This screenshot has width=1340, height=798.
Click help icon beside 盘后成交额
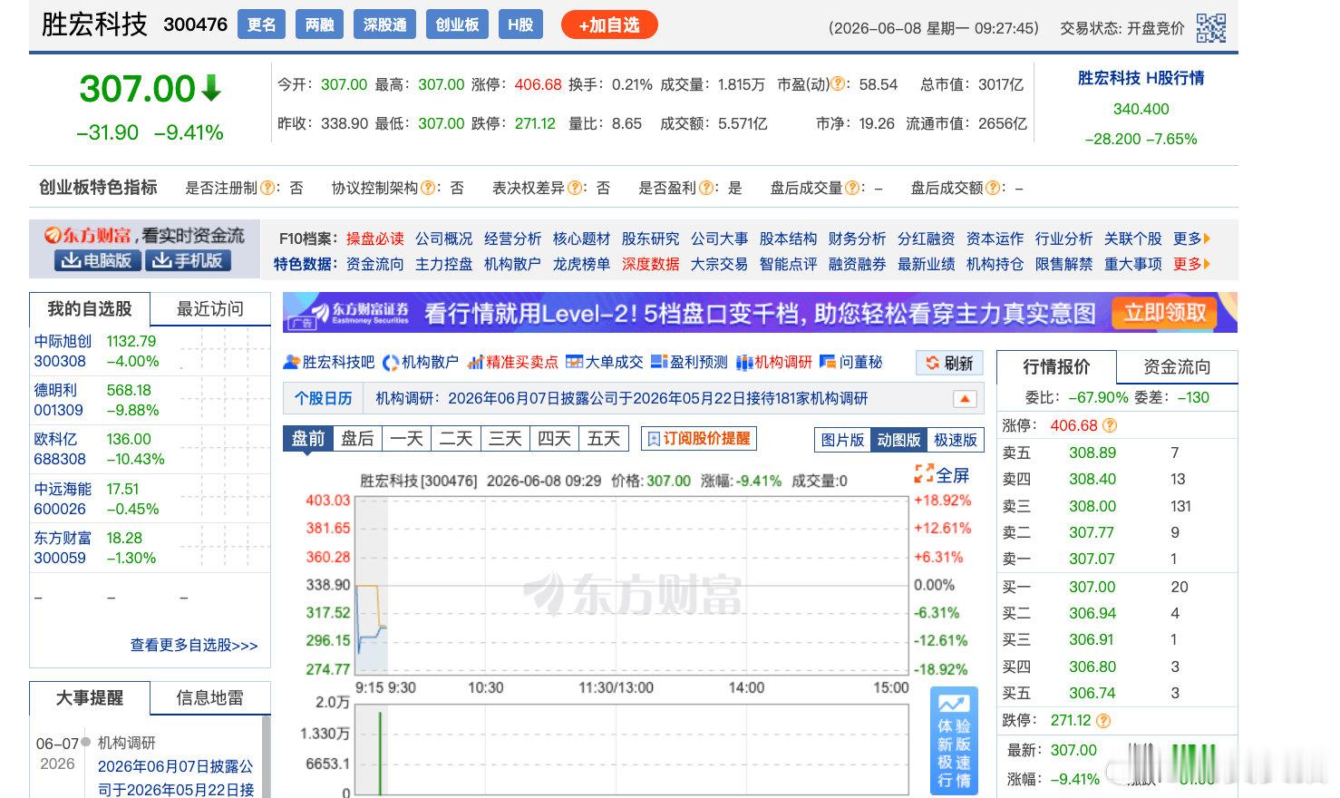point(994,188)
